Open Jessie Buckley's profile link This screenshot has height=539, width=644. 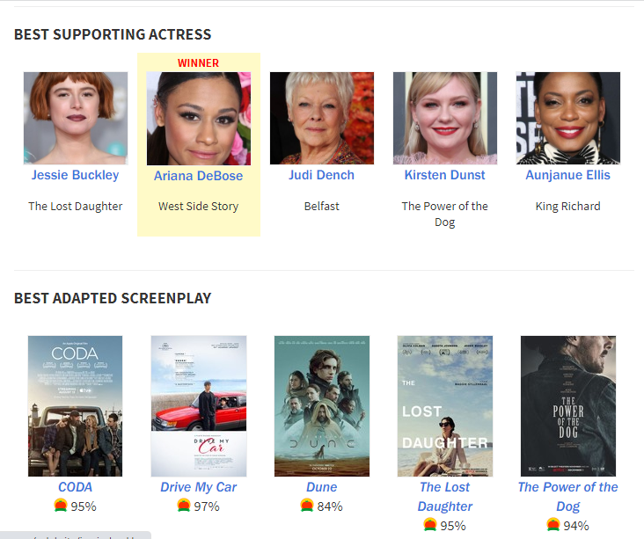[x=75, y=175]
